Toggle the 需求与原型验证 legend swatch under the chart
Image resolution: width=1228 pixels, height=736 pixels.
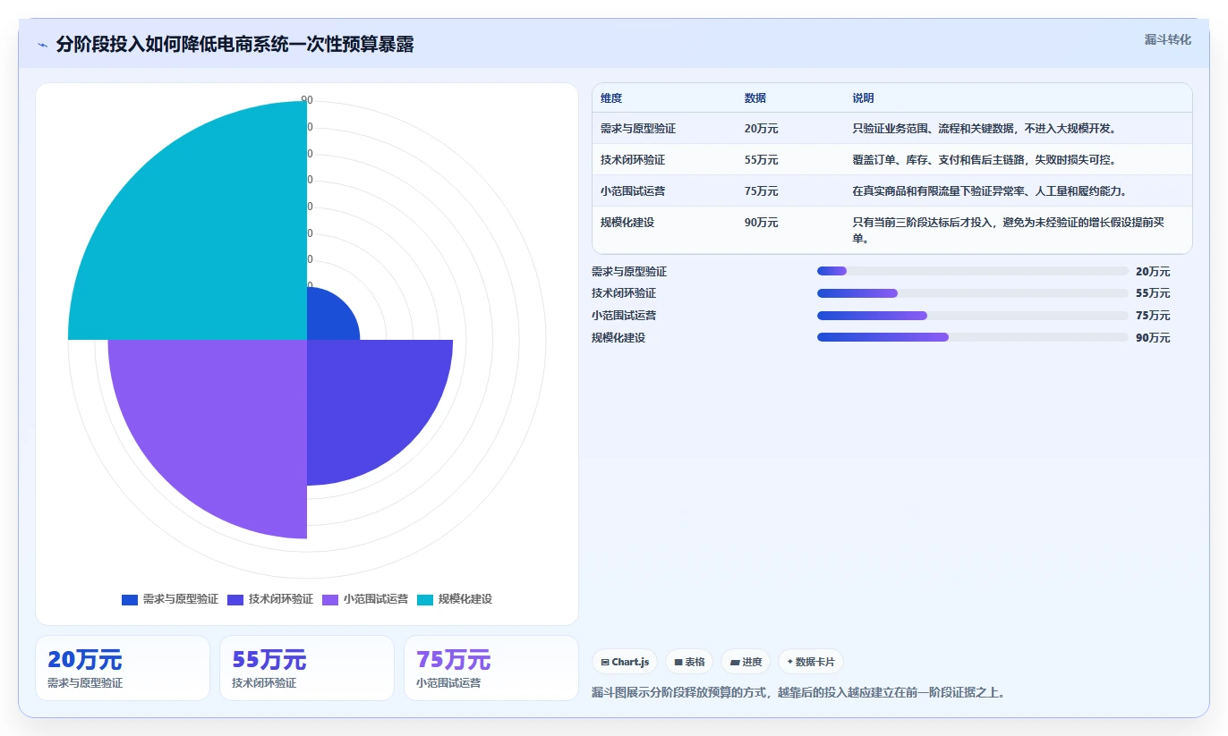coord(130,599)
